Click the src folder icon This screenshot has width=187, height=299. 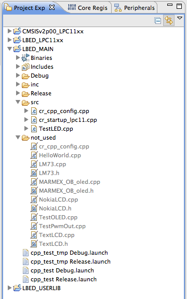click(25, 103)
